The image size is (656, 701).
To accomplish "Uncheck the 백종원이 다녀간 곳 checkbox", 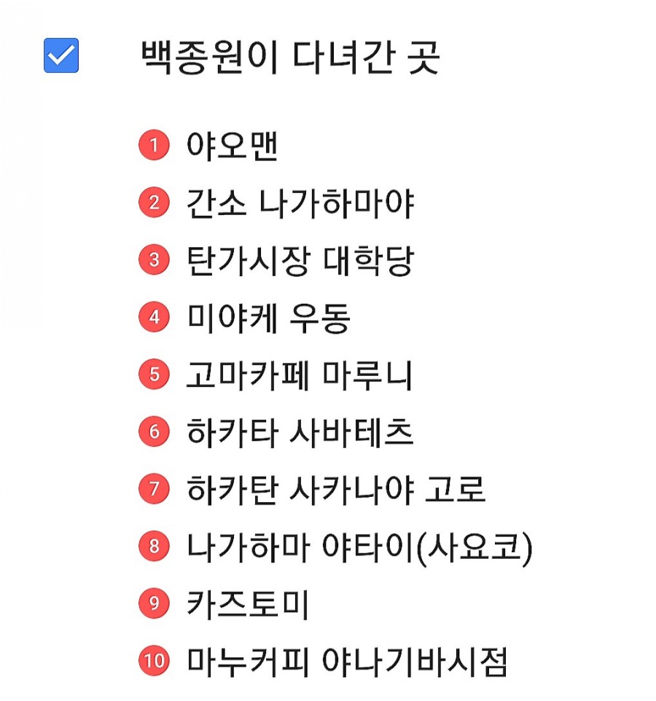I will pos(61,55).
